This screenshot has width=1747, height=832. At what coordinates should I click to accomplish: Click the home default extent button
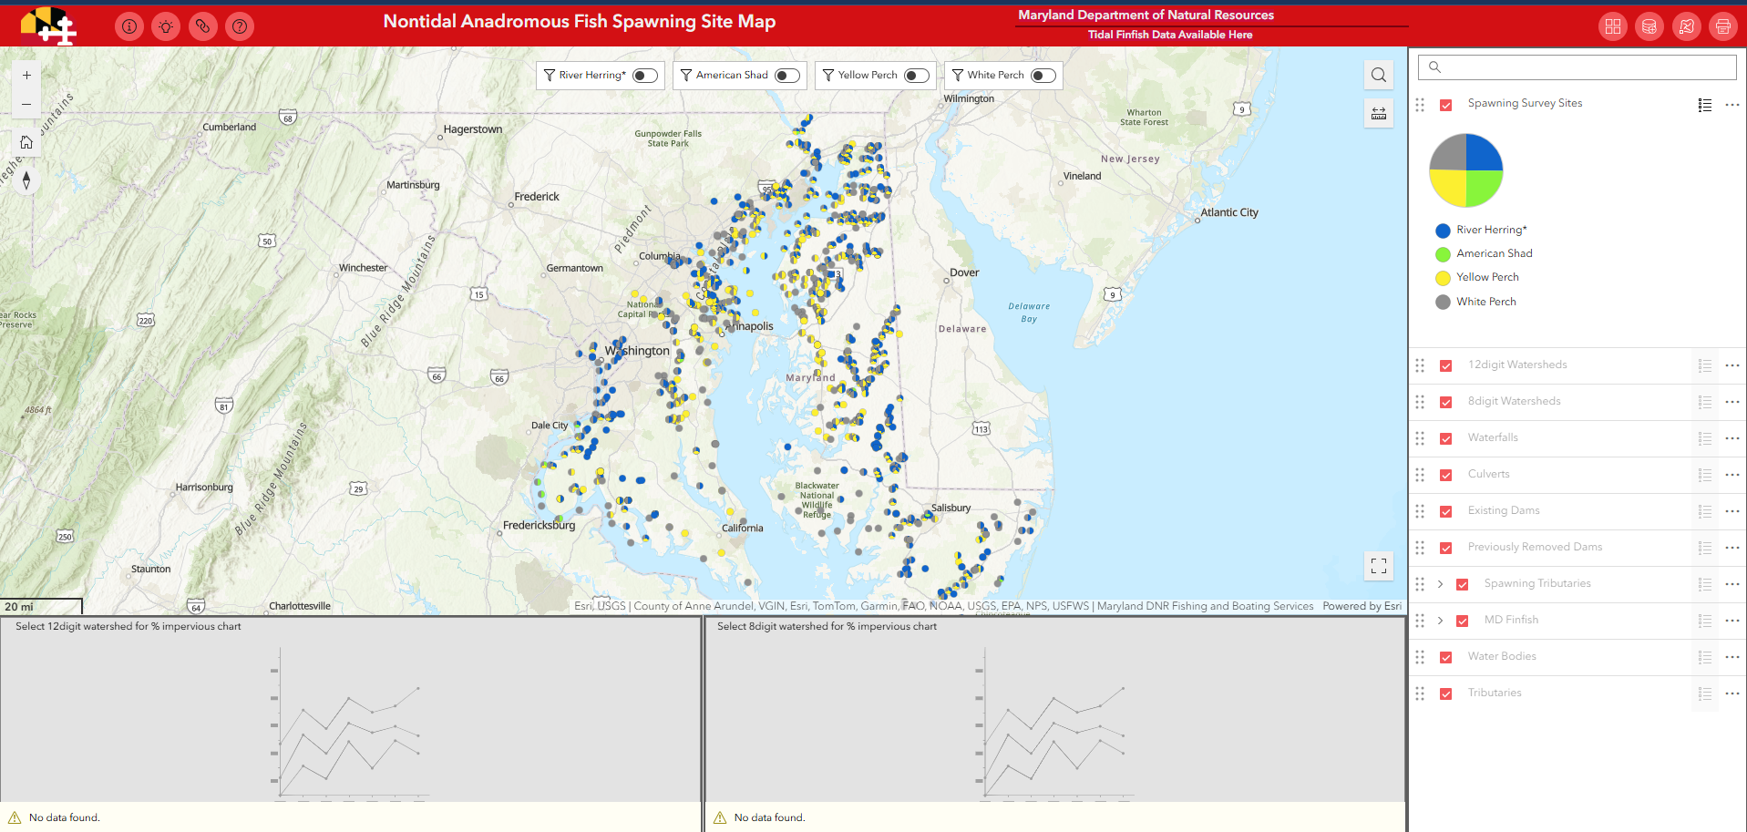pyautogui.click(x=26, y=142)
